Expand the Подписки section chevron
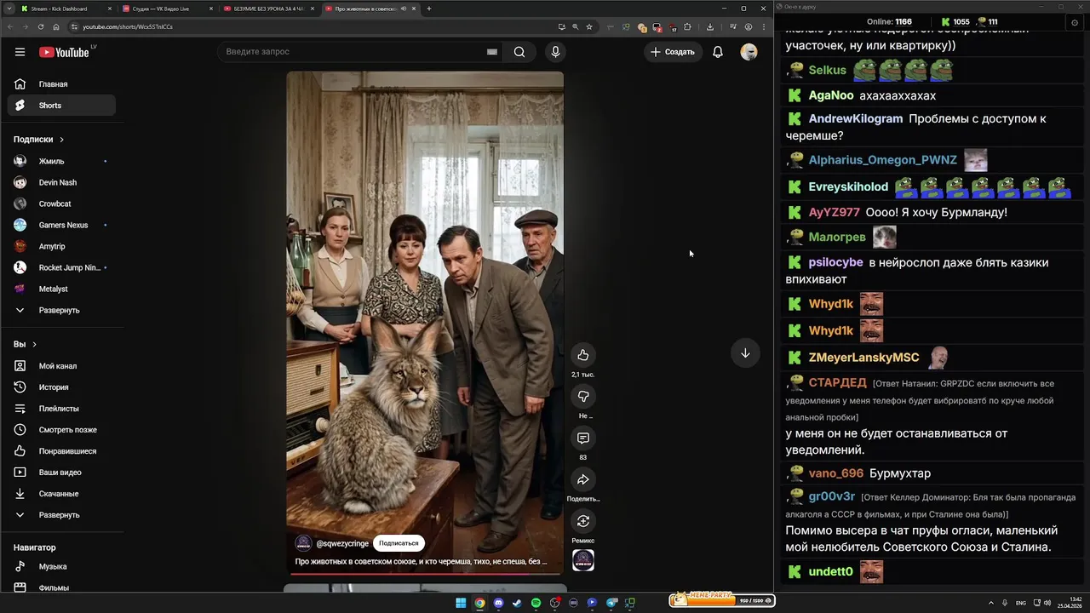This screenshot has height=613, width=1090. (x=61, y=140)
